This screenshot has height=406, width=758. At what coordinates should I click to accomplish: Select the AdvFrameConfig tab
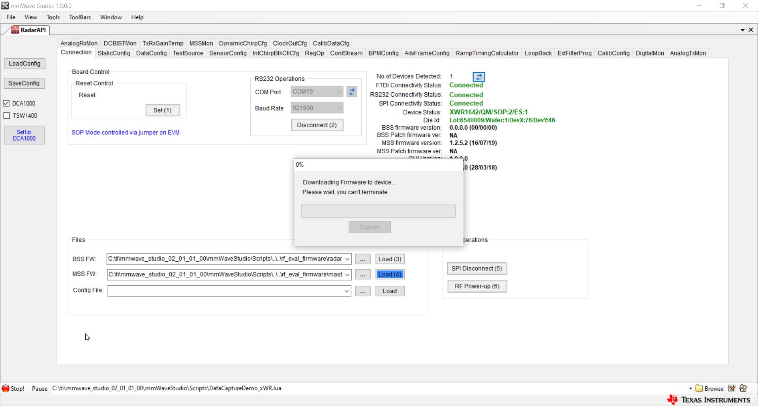(427, 53)
